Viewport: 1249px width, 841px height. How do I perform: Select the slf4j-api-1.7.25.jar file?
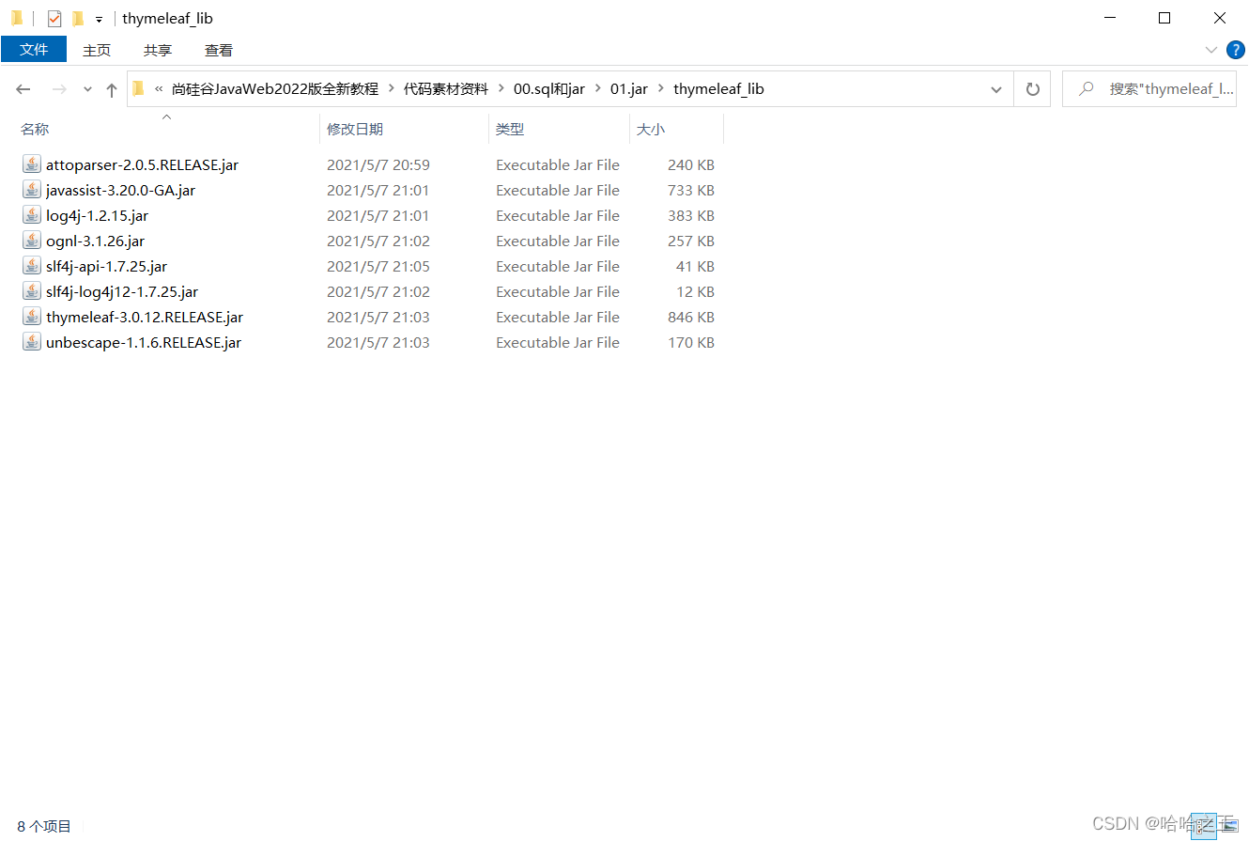pyautogui.click(x=106, y=266)
